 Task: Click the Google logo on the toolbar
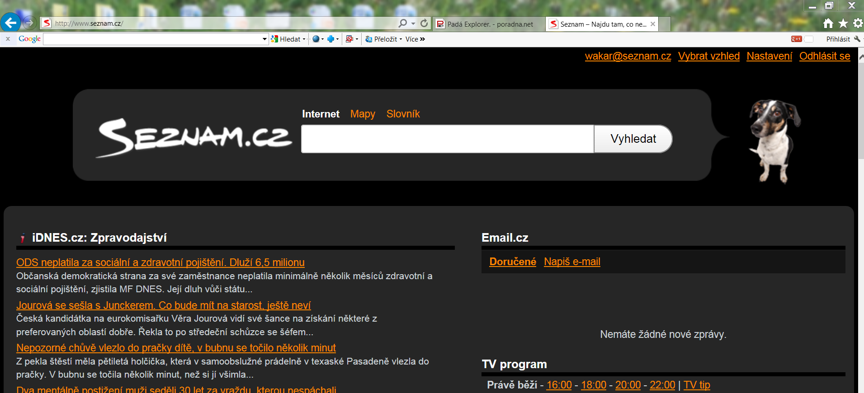coord(30,39)
